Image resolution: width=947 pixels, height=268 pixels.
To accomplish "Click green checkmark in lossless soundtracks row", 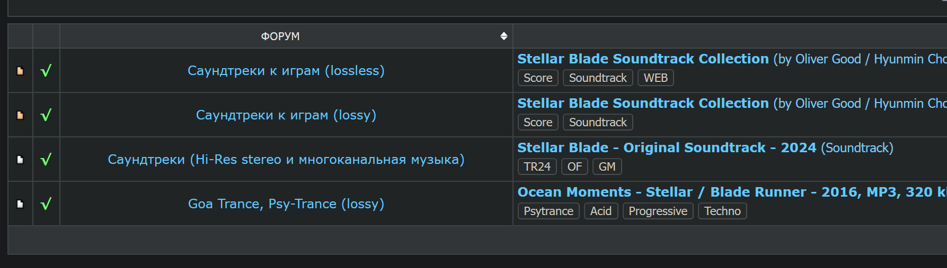I will pos(46,71).
